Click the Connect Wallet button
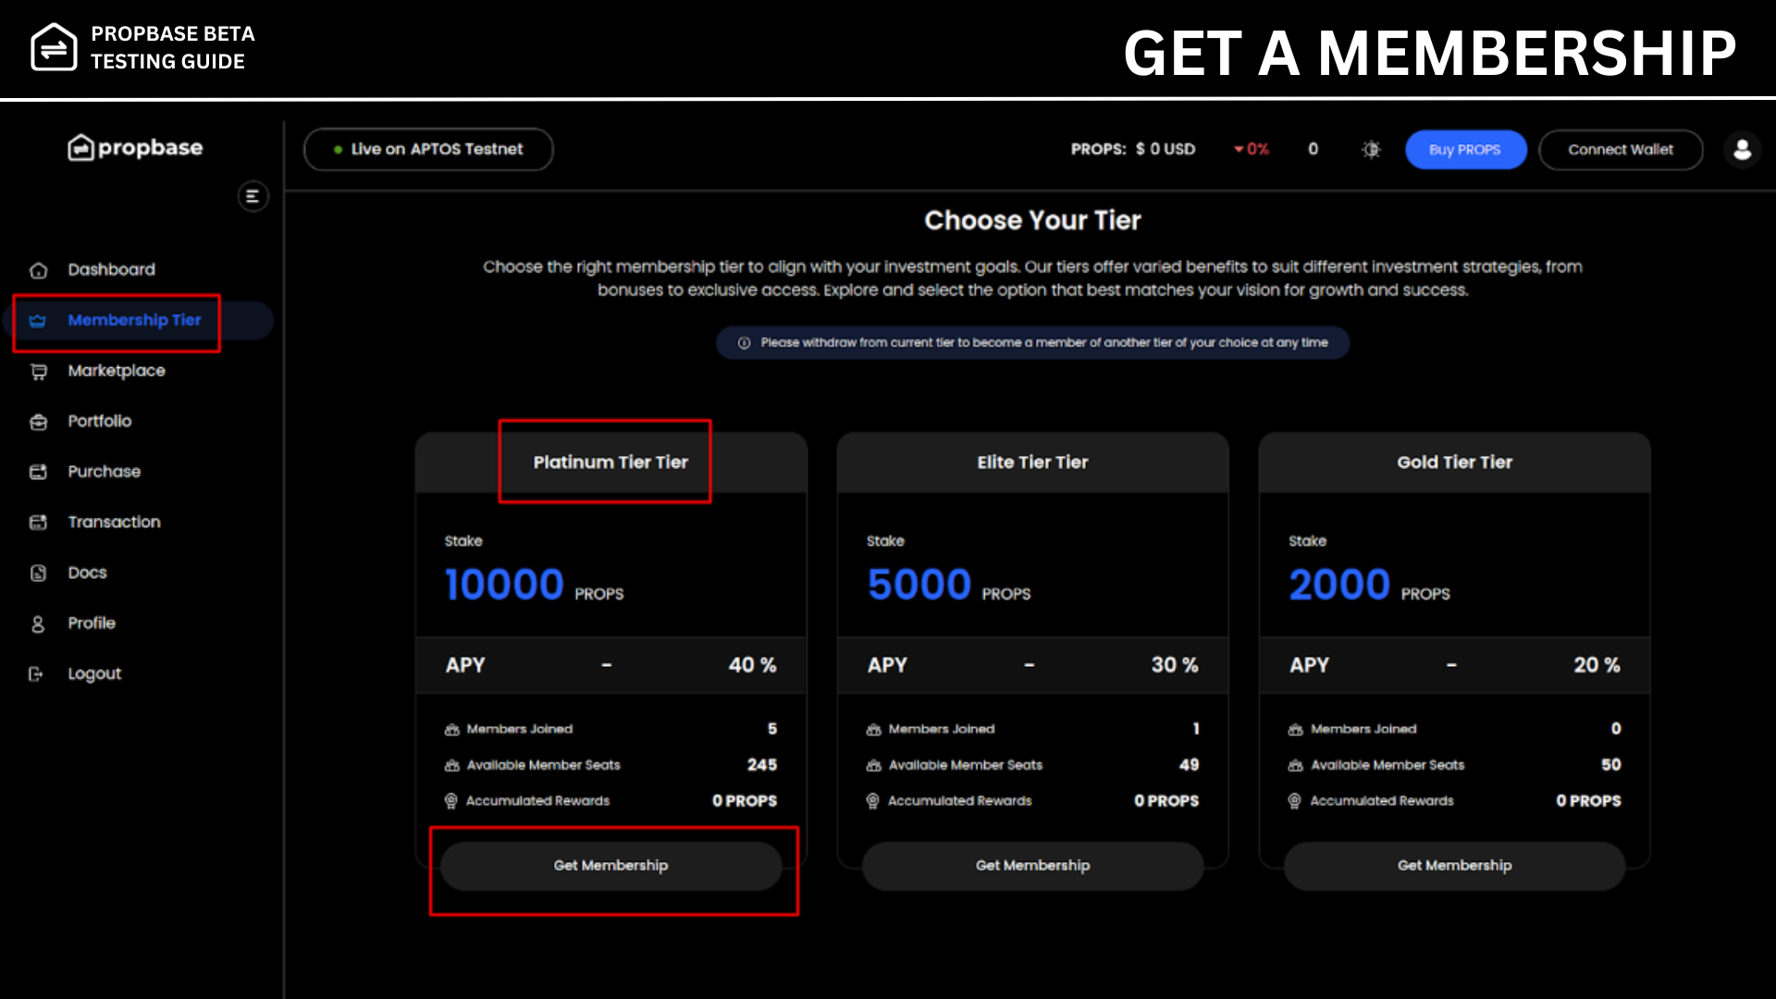The image size is (1776, 999). 1620,150
